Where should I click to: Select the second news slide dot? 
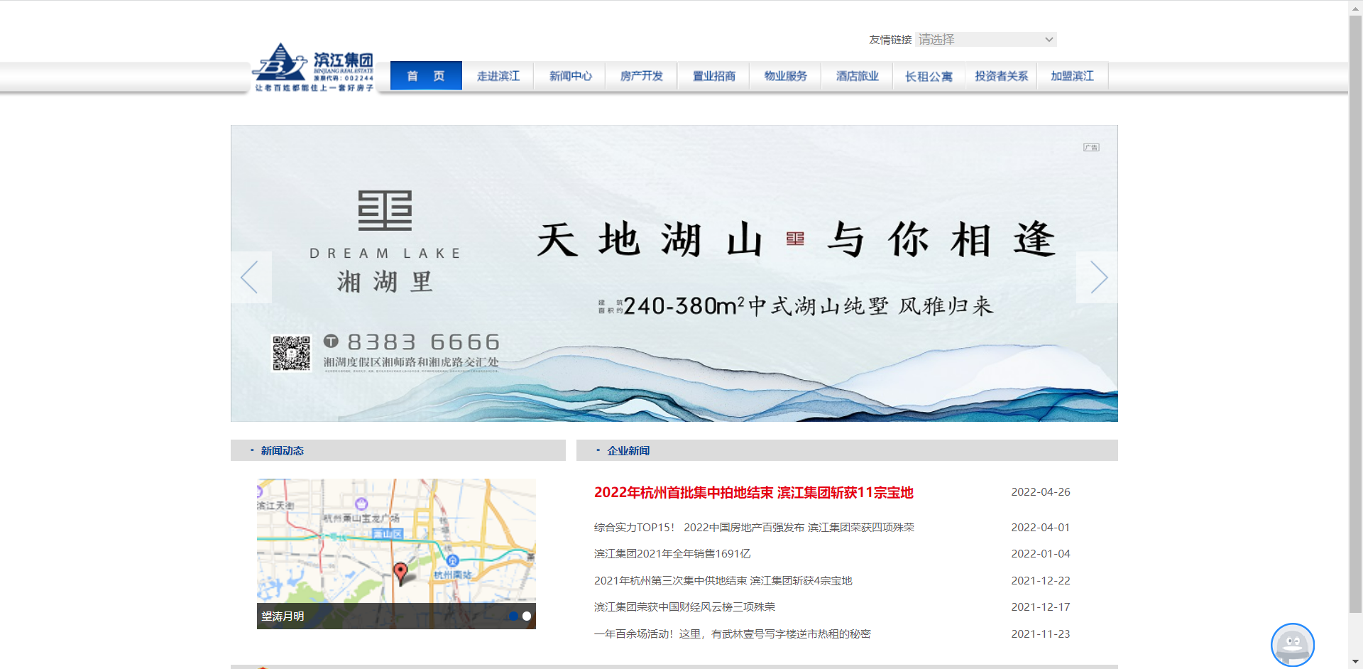[x=527, y=616]
